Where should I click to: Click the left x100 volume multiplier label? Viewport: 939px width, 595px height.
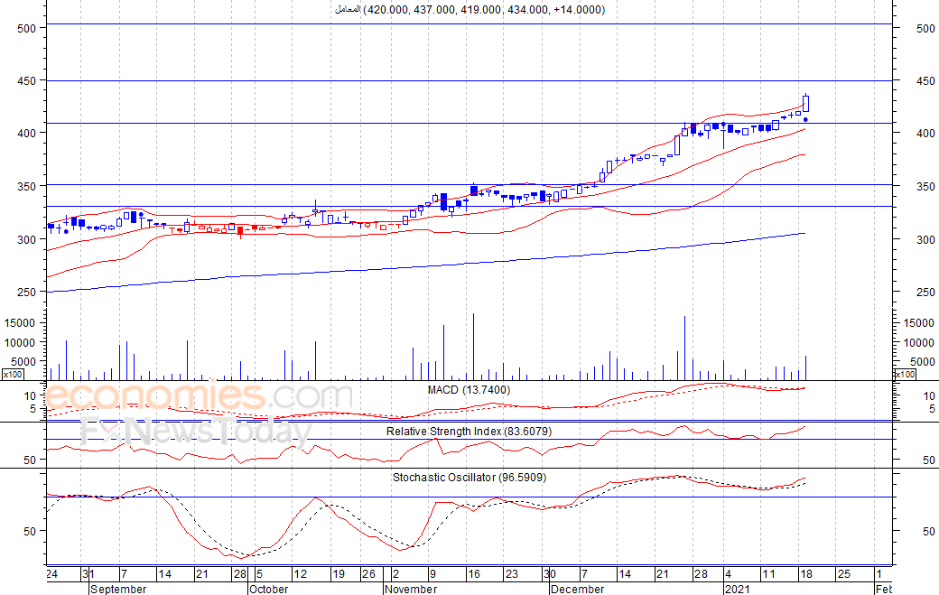coord(13,374)
